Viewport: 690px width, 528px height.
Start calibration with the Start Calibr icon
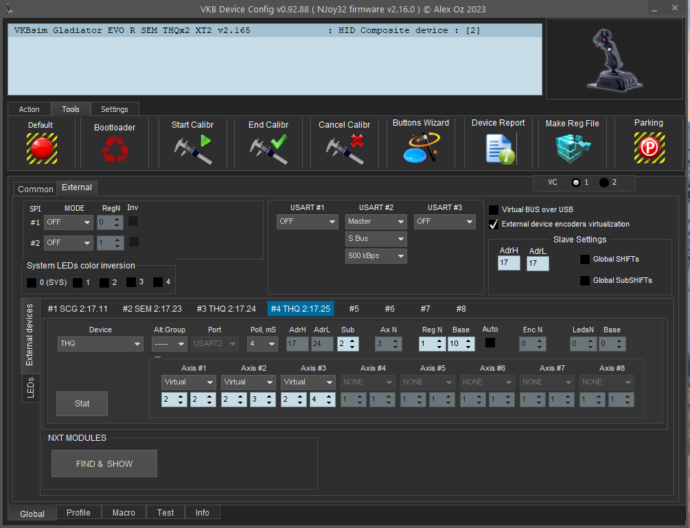tap(192, 148)
